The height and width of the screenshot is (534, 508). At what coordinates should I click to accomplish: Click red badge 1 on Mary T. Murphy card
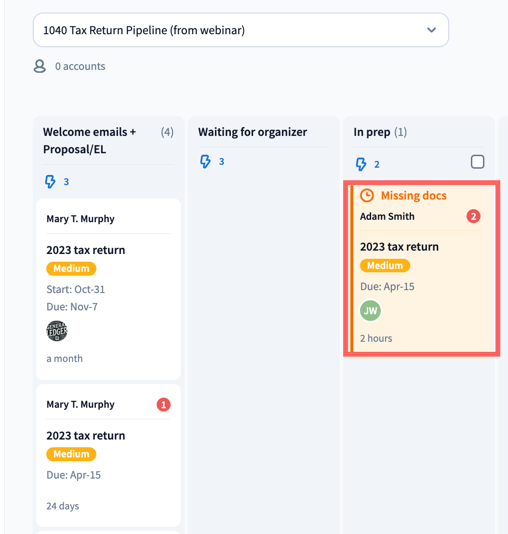(x=163, y=405)
